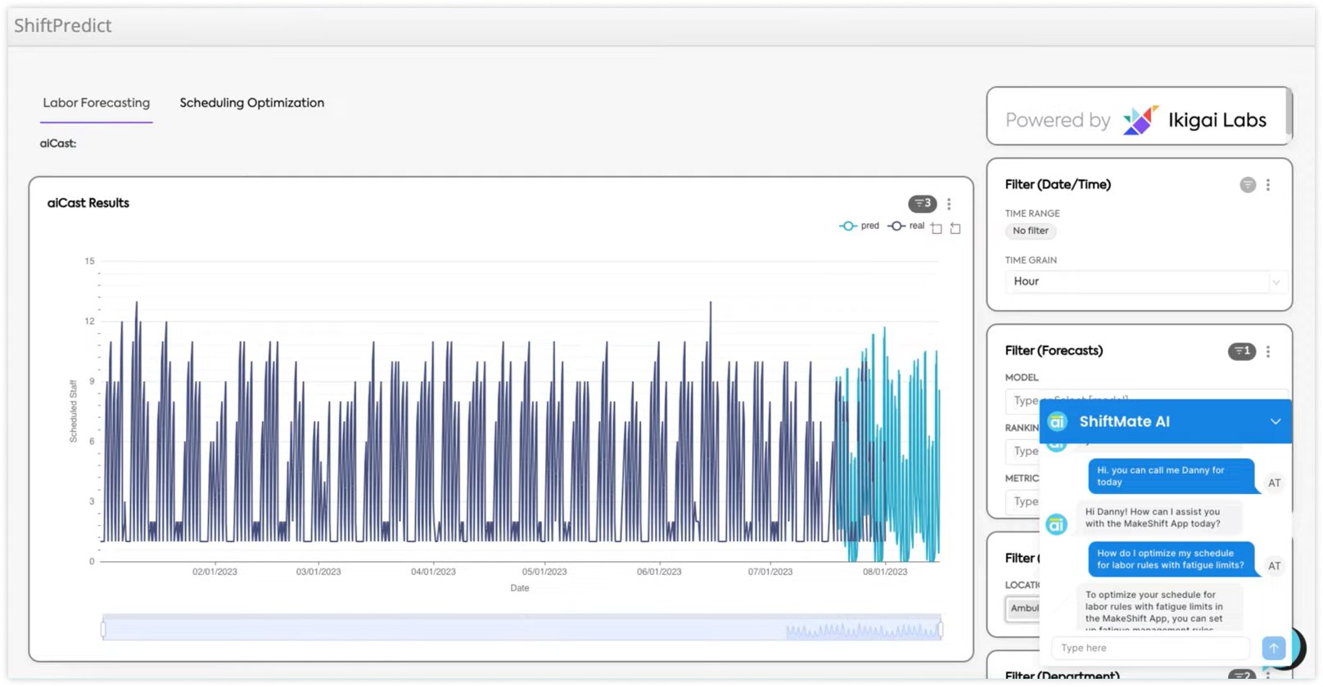Image resolution: width=1323 pixels, height=687 pixels.
Task: Send the chat message with arrow button
Action: tap(1274, 648)
